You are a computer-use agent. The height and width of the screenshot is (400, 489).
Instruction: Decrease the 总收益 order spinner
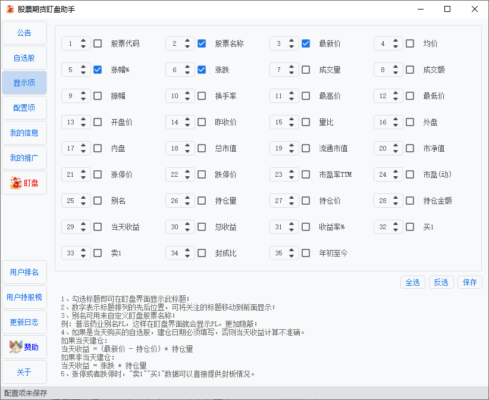187,230
